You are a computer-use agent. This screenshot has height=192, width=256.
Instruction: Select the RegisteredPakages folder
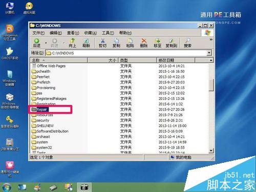click(x=49, y=99)
